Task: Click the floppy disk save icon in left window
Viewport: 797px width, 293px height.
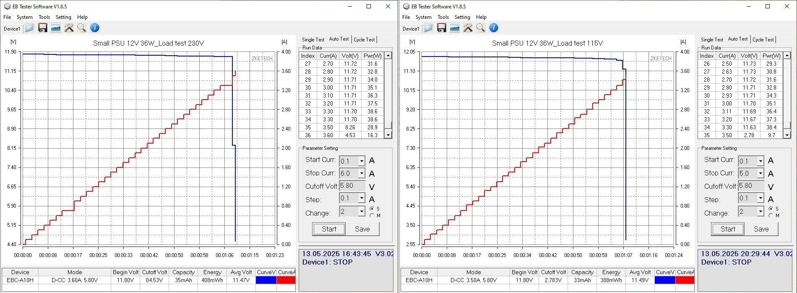Action: click(42, 28)
